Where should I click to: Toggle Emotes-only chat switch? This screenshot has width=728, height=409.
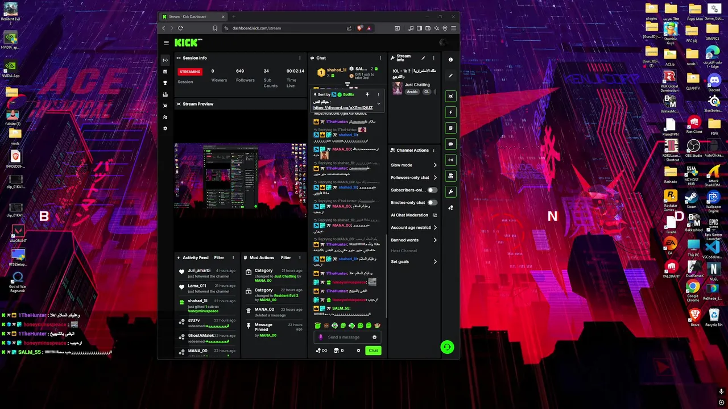click(x=432, y=203)
